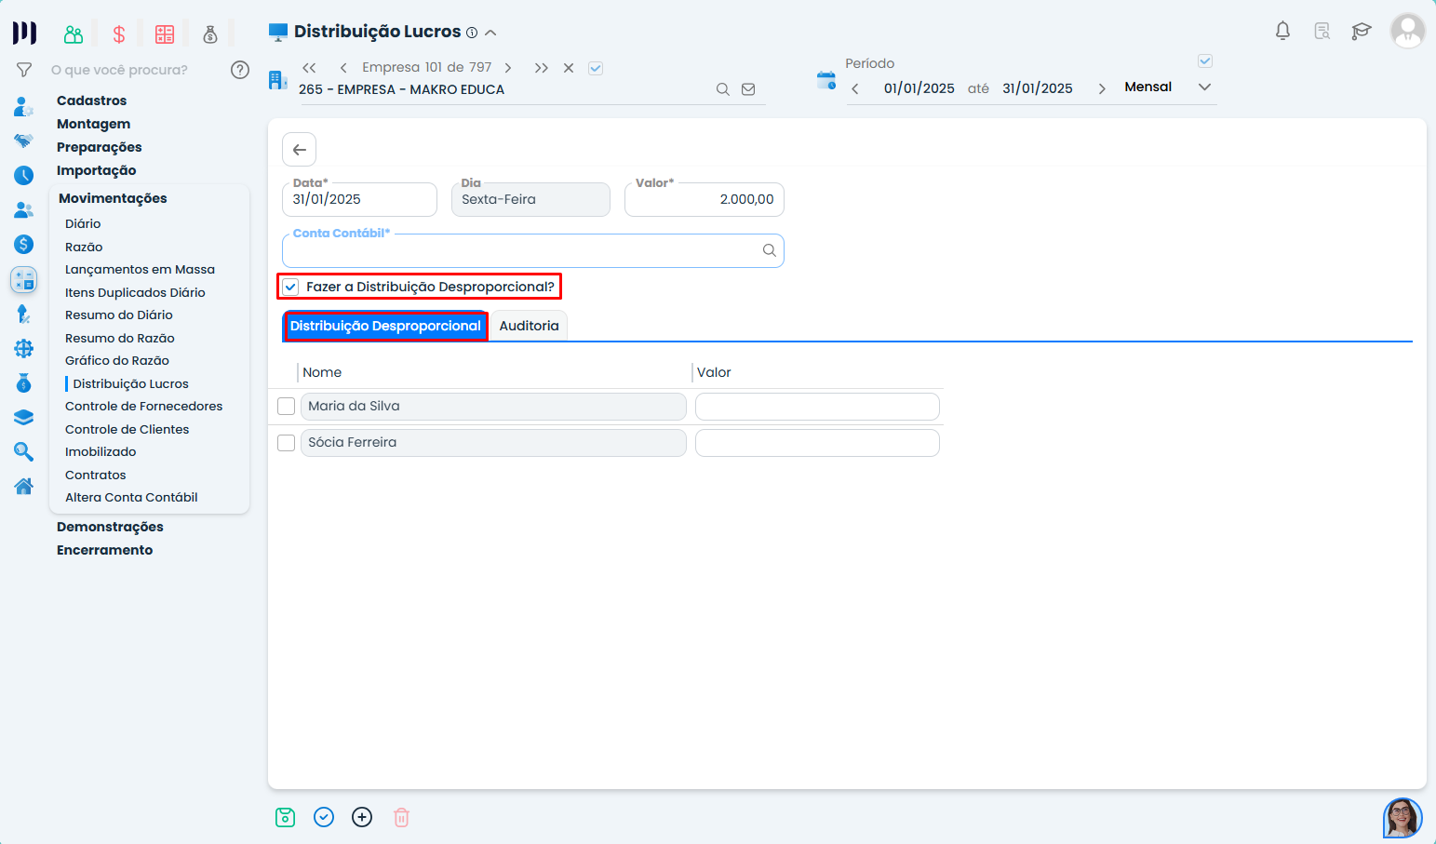This screenshot has height=844, width=1436.
Task: Tick the Sócia Ferreira checkbox
Action: point(287,443)
